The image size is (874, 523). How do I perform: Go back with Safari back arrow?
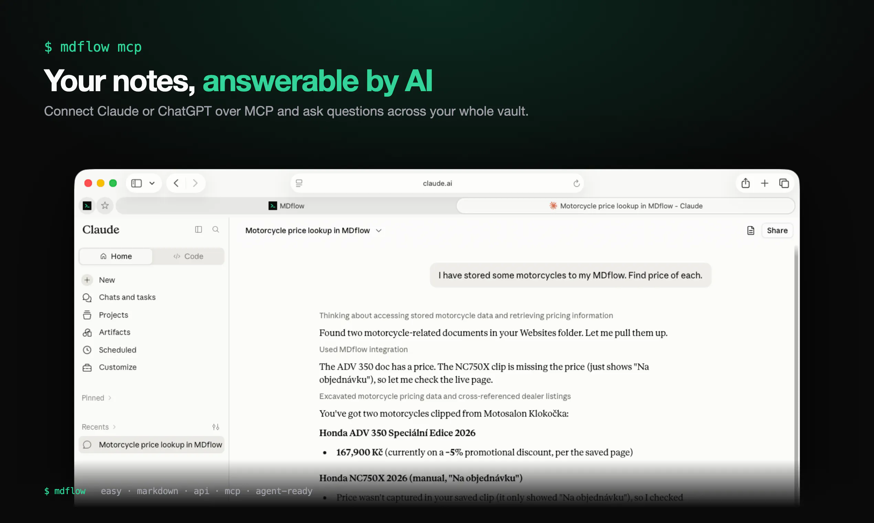pos(176,183)
